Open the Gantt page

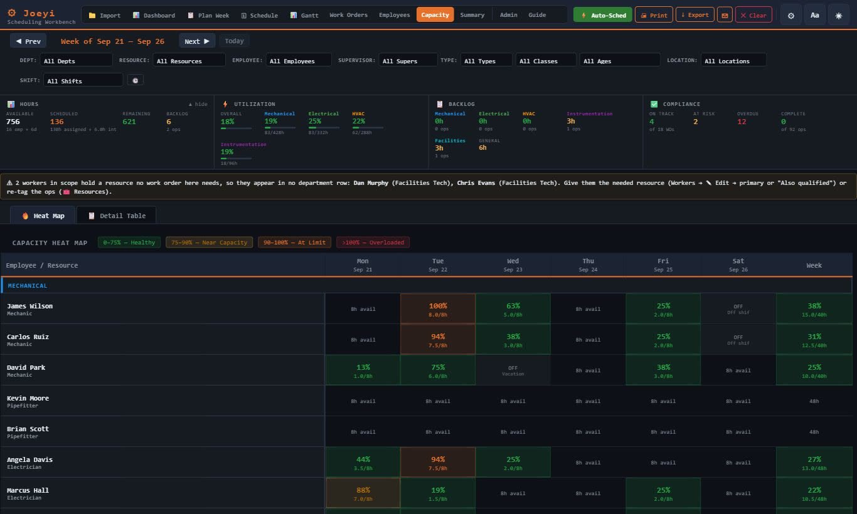coord(305,15)
